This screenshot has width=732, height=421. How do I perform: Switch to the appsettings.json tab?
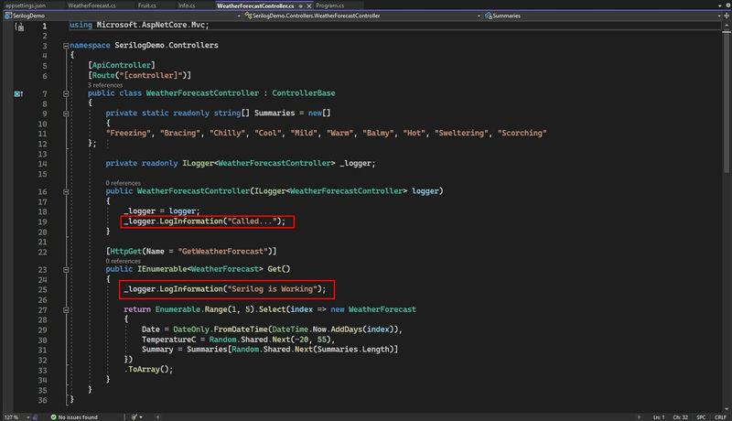pos(26,5)
